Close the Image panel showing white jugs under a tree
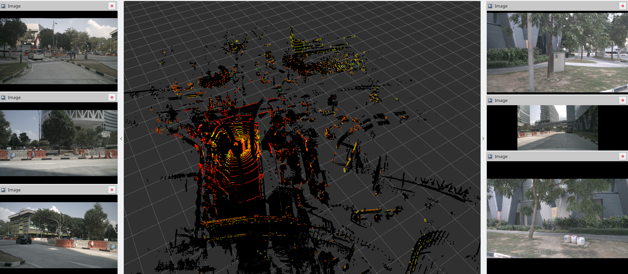628x274 pixels. 622,156
